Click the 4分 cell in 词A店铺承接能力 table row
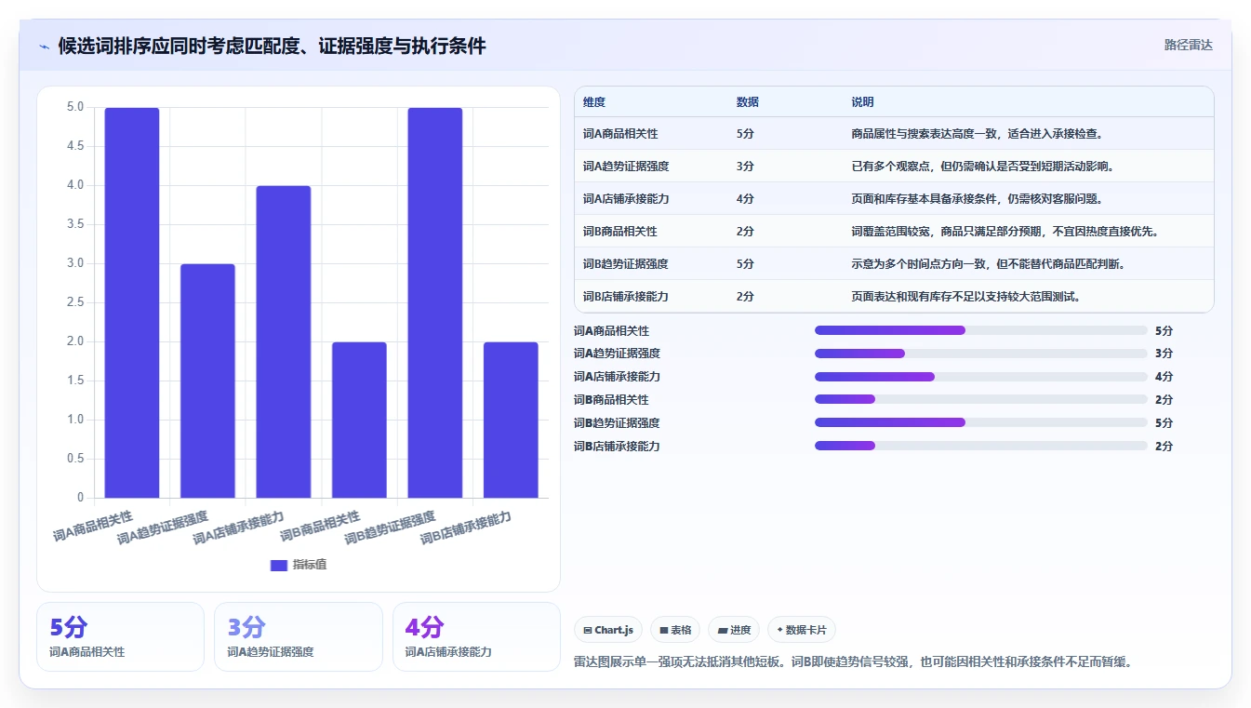The image size is (1251, 708). 745,199
